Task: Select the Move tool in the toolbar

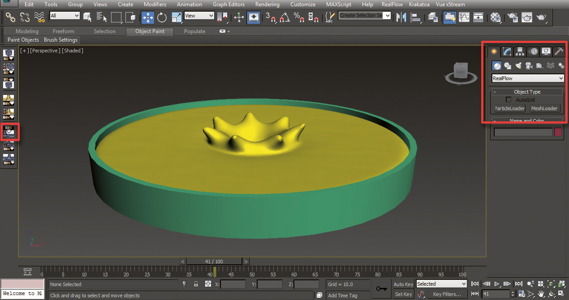Action: (147, 17)
